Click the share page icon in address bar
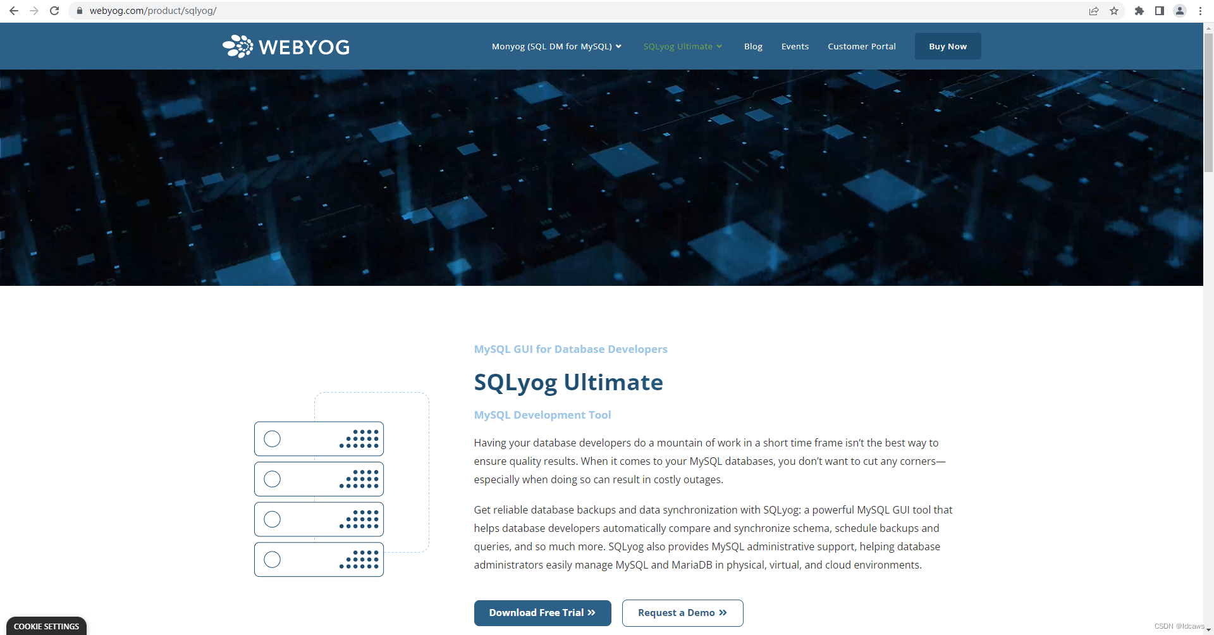The image size is (1214, 635). coord(1094,11)
